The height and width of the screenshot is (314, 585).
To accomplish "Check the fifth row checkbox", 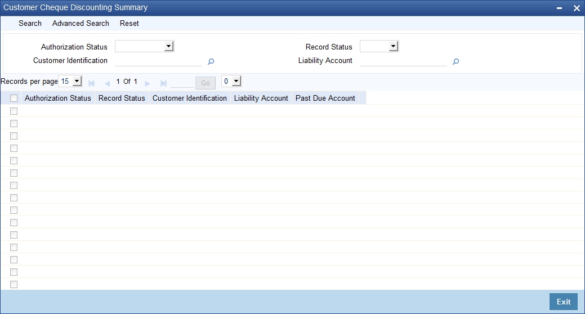I will (x=14, y=160).
